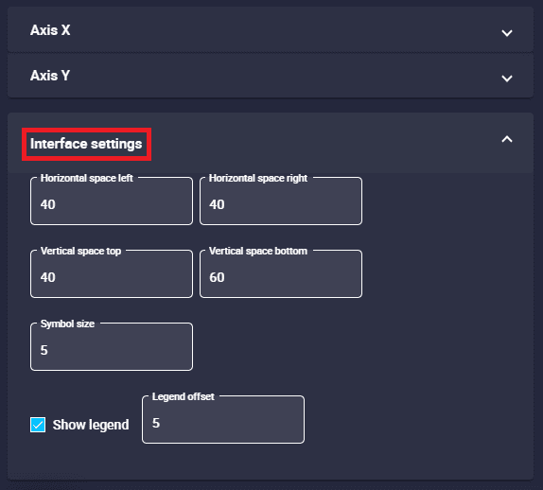Screen dimensions: 543x490
Task: Click the Legend offset floating label
Action: 184,396
